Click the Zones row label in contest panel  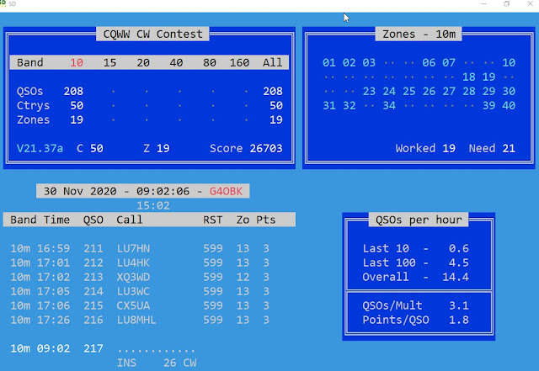coord(33,120)
